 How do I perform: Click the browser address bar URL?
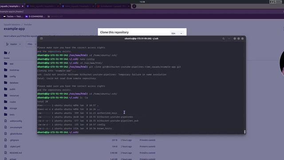tap(12, 12)
